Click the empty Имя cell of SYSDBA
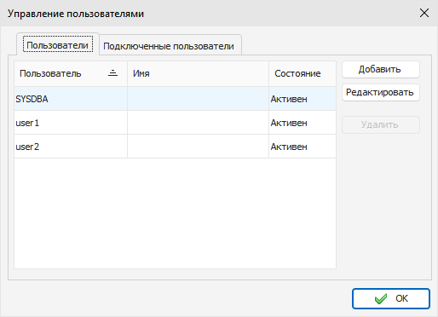438x317 pixels. (x=198, y=99)
